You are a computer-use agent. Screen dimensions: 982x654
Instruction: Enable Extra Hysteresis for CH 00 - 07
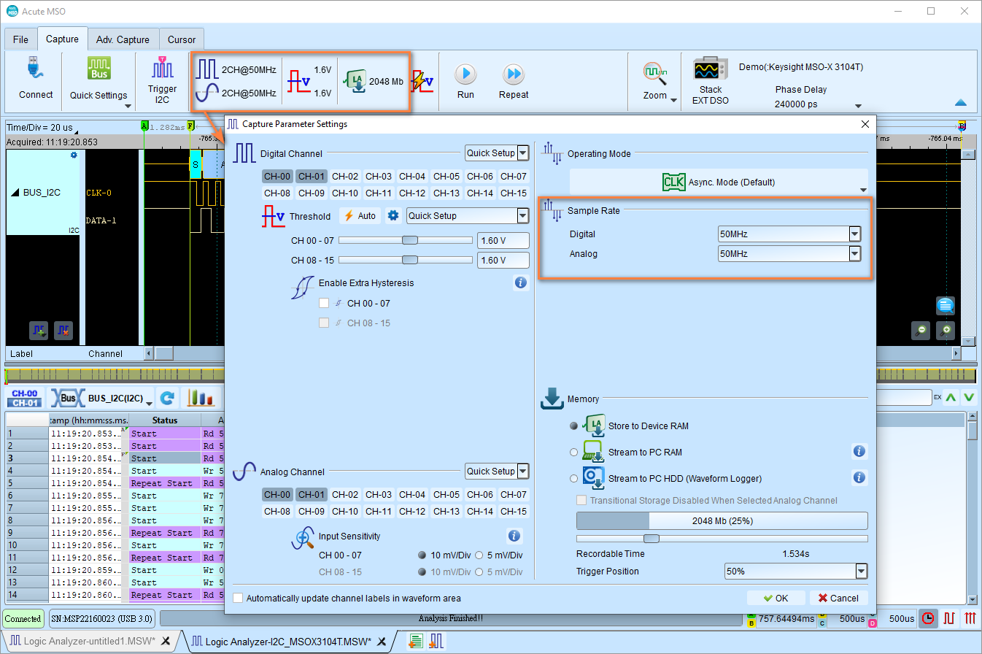click(x=325, y=303)
